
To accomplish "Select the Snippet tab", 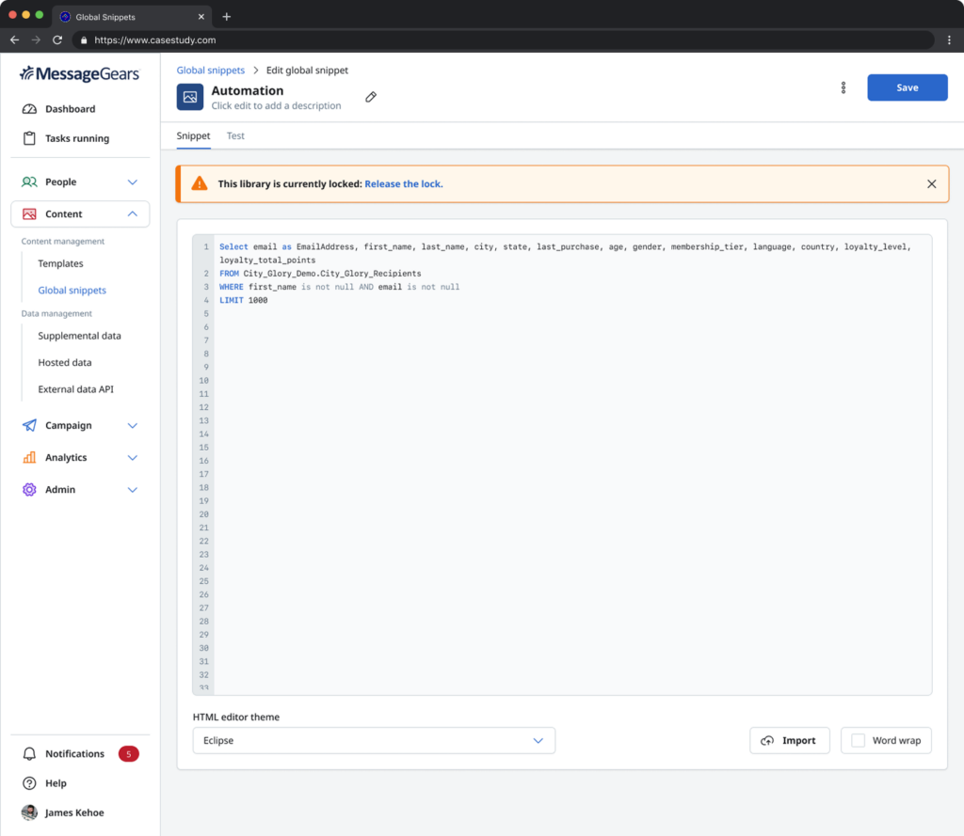I will [x=194, y=136].
